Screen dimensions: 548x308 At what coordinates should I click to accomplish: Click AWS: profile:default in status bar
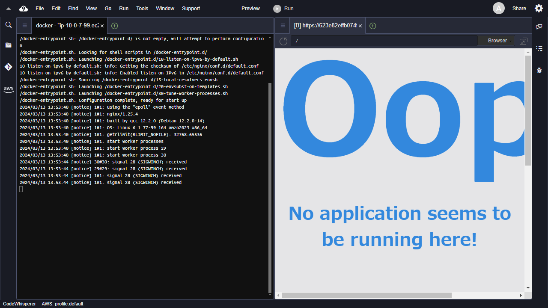click(63, 304)
